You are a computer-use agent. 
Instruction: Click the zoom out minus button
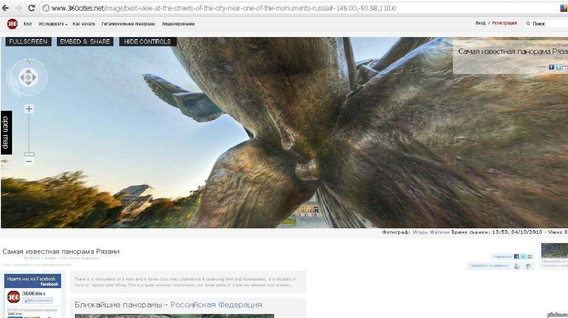click(x=29, y=161)
